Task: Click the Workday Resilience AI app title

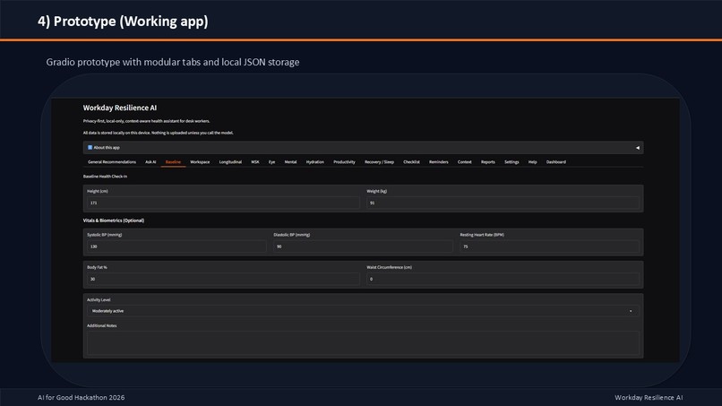Action: click(x=120, y=108)
